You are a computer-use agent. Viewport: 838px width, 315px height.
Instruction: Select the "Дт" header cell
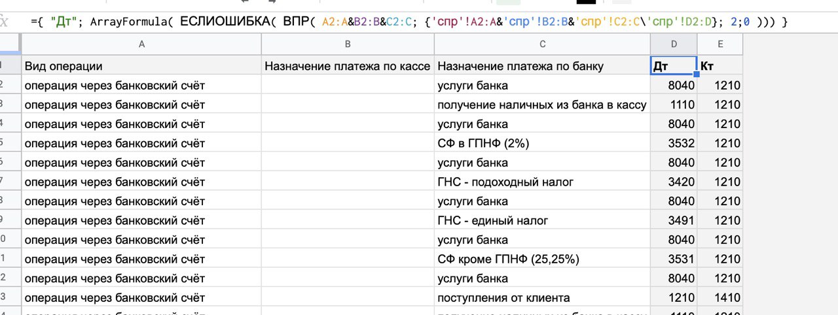click(674, 66)
